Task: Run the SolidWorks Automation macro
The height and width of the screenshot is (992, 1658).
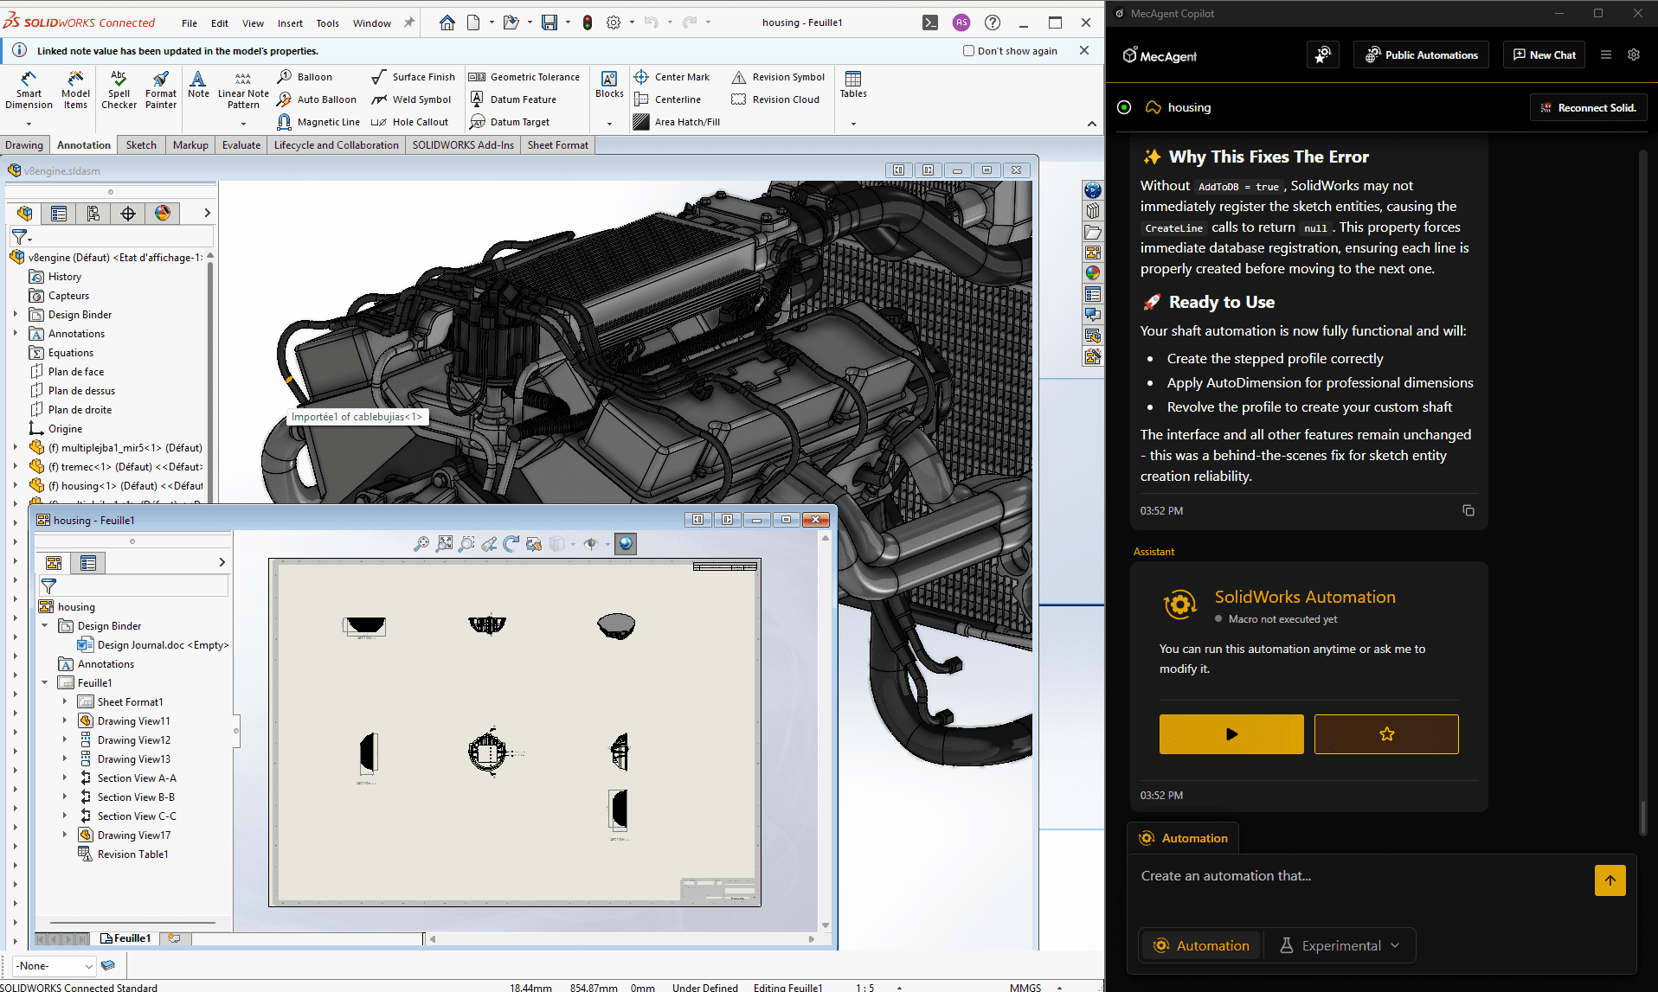Action: click(x=1231, y=734)
